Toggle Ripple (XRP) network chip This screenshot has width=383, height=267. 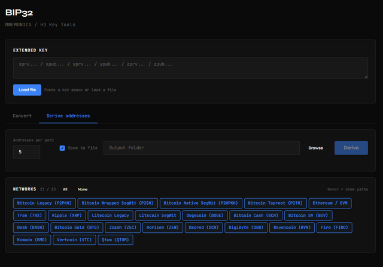point(67,216)
